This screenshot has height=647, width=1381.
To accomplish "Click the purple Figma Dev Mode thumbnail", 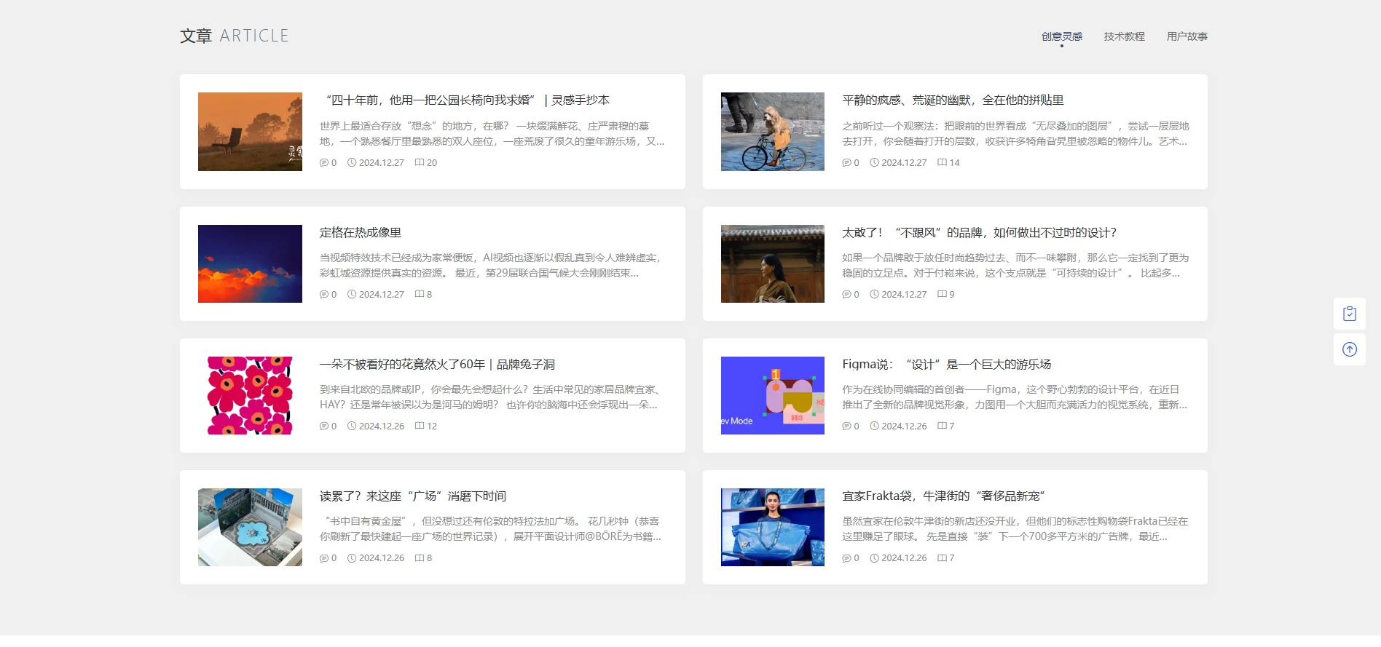I will pyautogui.click(x=773, y=395).
